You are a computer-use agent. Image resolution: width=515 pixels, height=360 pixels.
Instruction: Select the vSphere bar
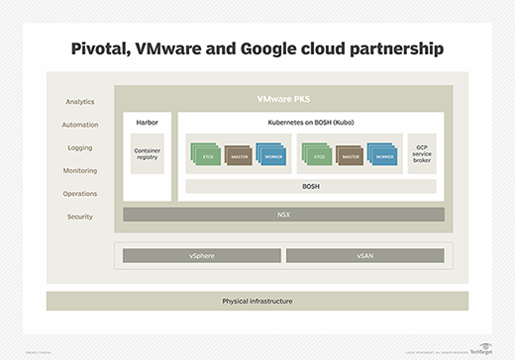(202, 256)
